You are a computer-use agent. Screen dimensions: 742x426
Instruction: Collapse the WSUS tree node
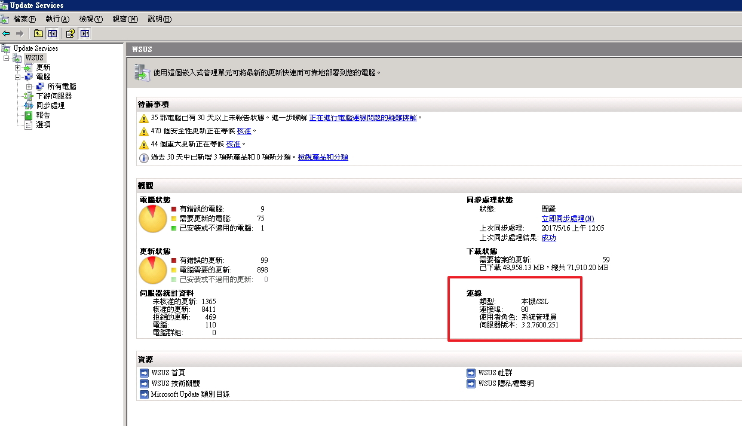point(6,58)
